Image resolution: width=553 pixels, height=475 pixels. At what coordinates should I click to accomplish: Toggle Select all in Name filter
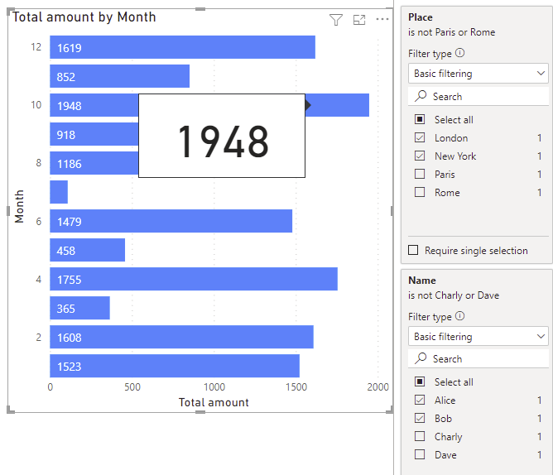tap(420, 381)
